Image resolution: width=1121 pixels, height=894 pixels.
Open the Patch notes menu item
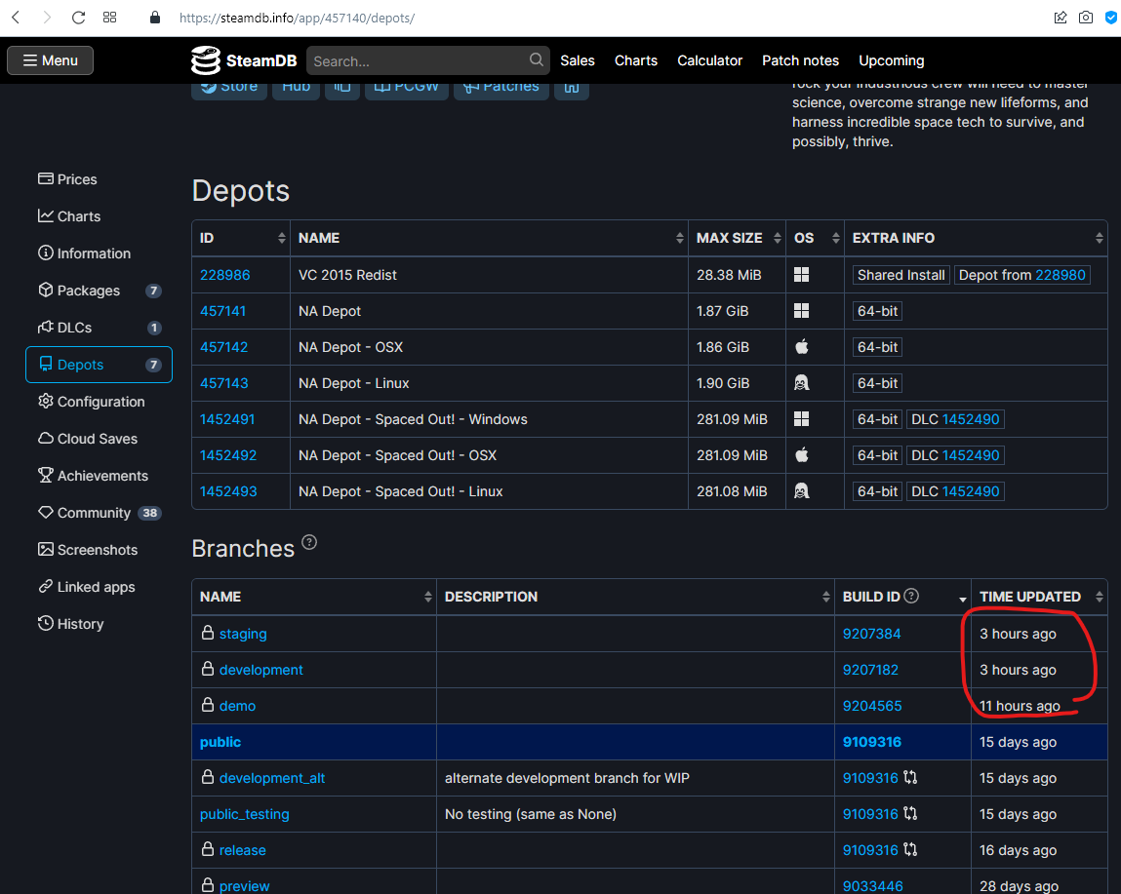click(800, 60)
